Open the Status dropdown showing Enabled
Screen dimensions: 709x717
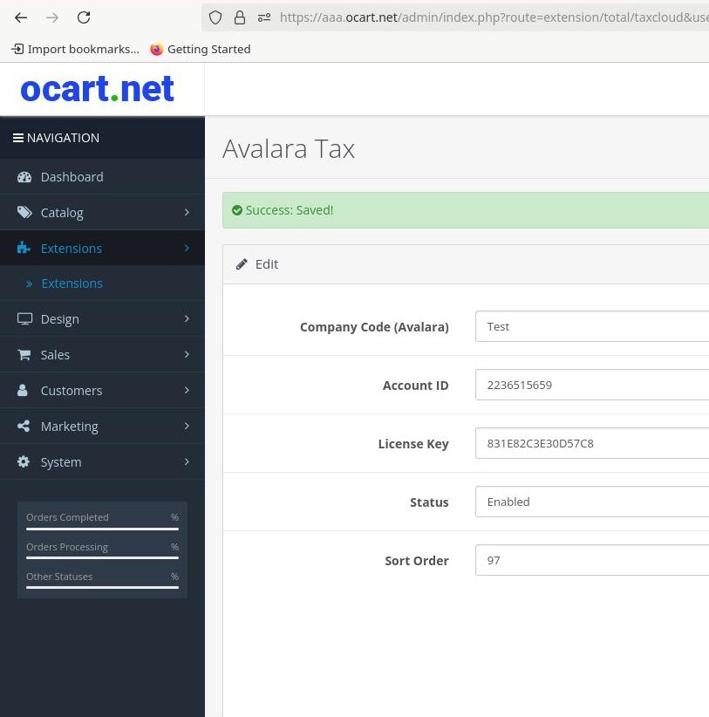pos(592,502)
